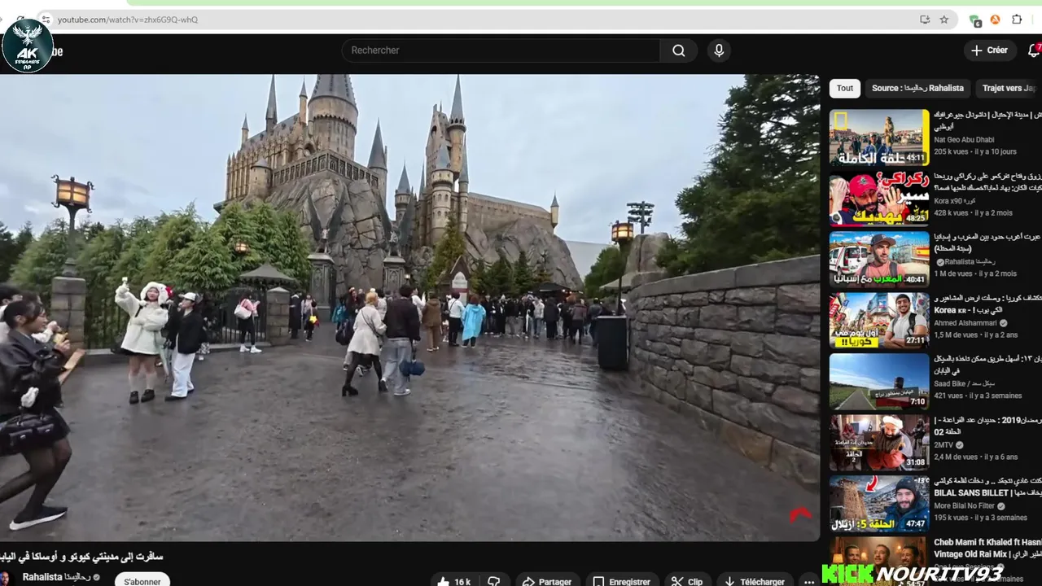Open Saad Bike 7:10 video thumbnail

coord(879,382)
